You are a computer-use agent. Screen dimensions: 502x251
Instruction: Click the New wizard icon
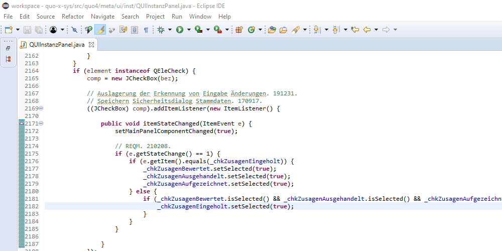click(9, 30)
